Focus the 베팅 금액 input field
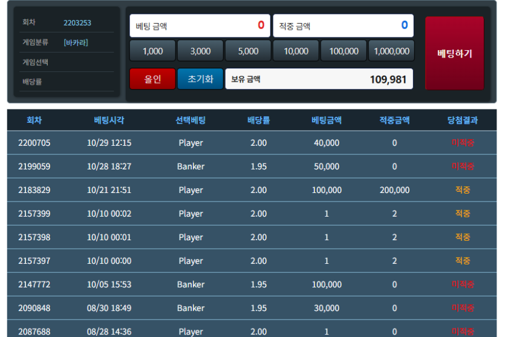 200,25
